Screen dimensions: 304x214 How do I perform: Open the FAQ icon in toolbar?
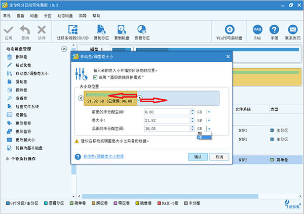tap(257, 30)
